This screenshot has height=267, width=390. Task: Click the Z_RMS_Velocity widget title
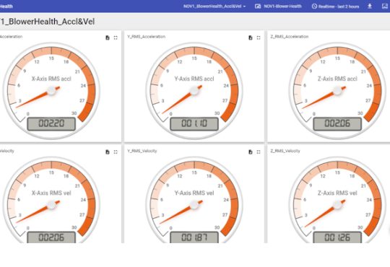tap(285, 151)
